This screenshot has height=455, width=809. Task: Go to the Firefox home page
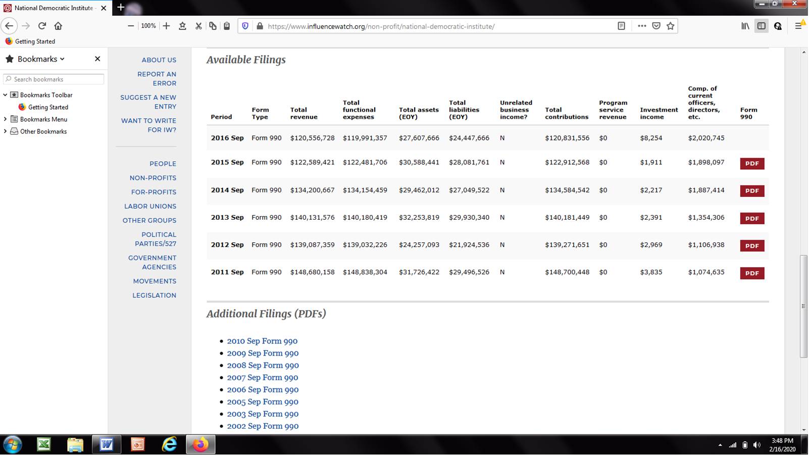click(x=58, y=26)
